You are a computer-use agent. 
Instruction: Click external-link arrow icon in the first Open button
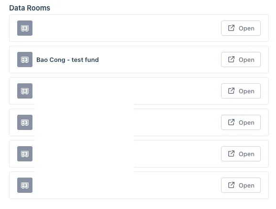click(231, 28)
